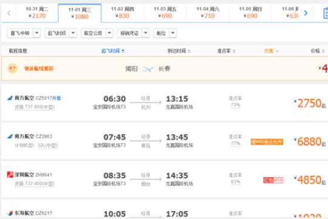
Task: Click 航班信息 column header
Action: click(x=18, y=51)
